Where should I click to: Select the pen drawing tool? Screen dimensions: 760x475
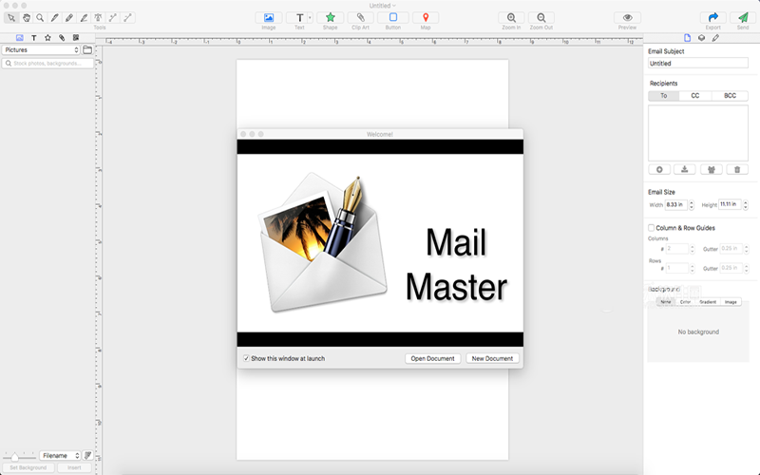pyautogui.click(x=55, y=18)
